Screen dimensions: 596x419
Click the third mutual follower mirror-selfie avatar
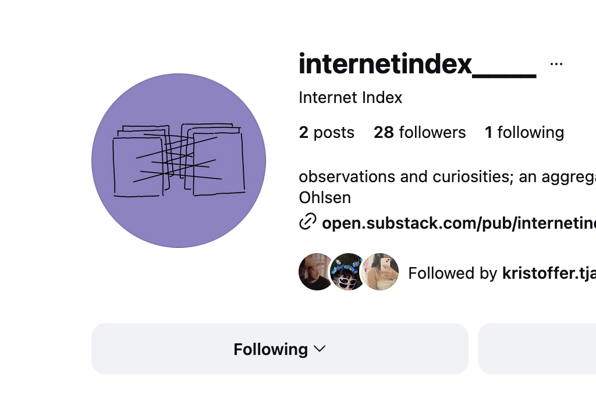tap(382, 272)
